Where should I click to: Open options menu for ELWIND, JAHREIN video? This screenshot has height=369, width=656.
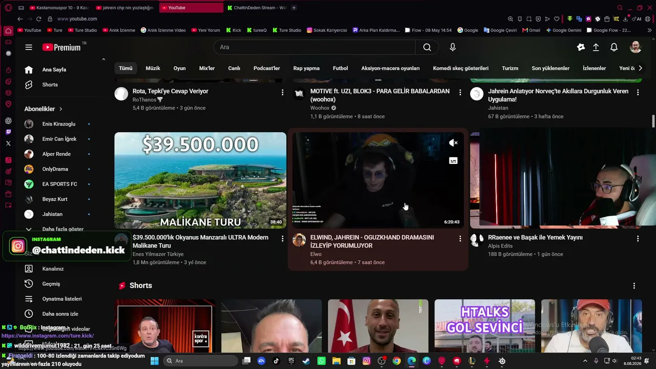click(x=460, y=238)
